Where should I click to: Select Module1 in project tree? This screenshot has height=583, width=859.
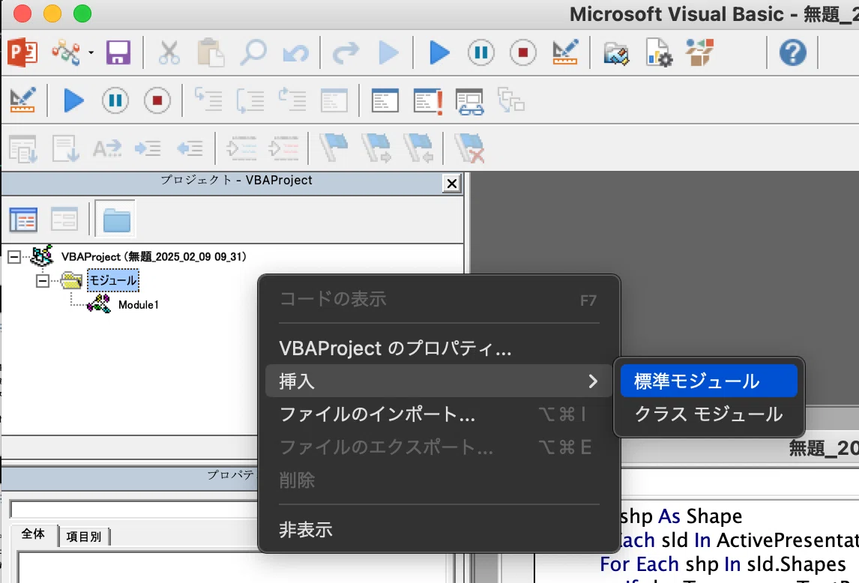138,305
